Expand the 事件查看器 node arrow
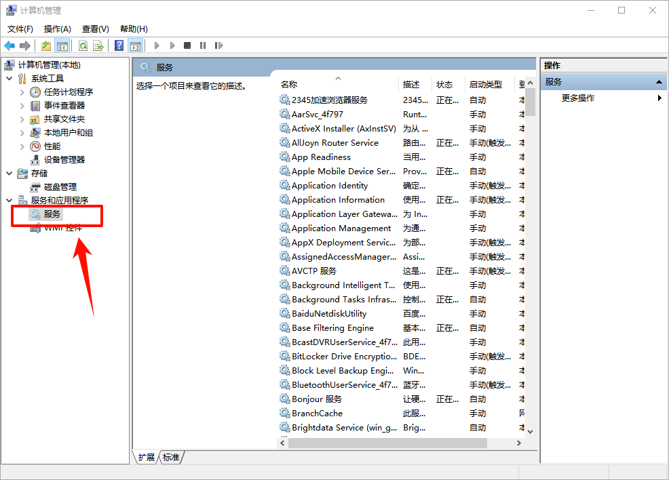This screenshot has height=480, width=669. [x=22, y=106]
